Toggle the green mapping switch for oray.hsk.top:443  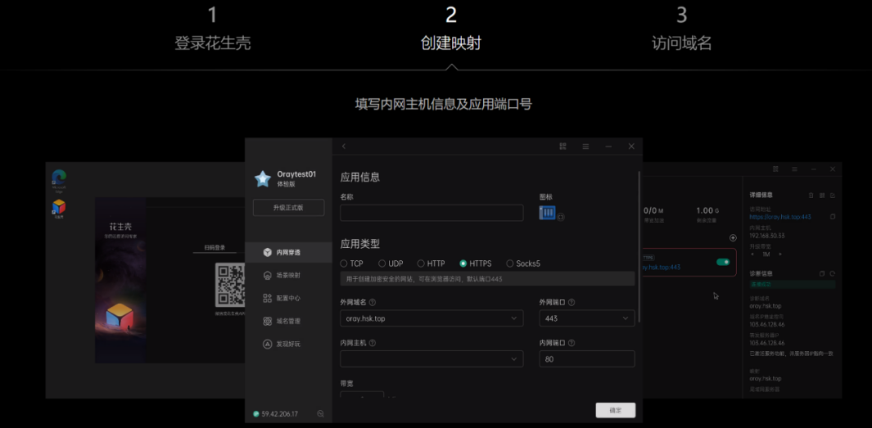pyautogui.click(x=723, y=262)
